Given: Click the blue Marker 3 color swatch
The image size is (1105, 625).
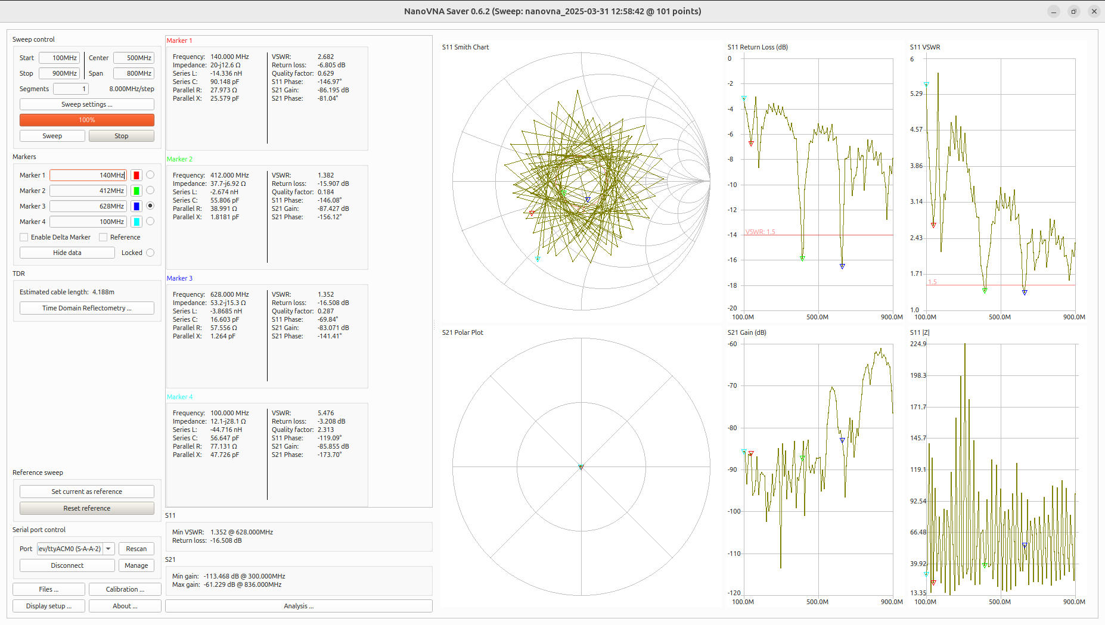Looking at the screenshot, I should click(136, 206).
